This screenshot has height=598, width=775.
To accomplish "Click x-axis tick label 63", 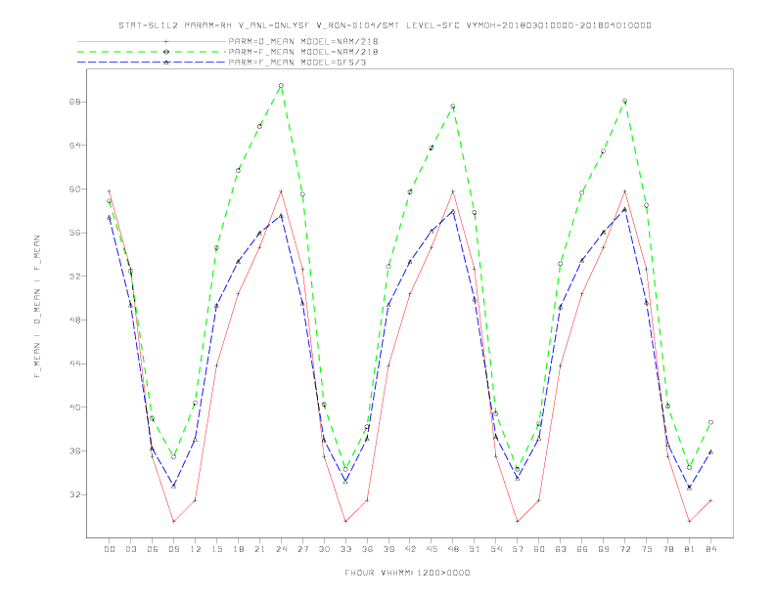I will 561,549.
